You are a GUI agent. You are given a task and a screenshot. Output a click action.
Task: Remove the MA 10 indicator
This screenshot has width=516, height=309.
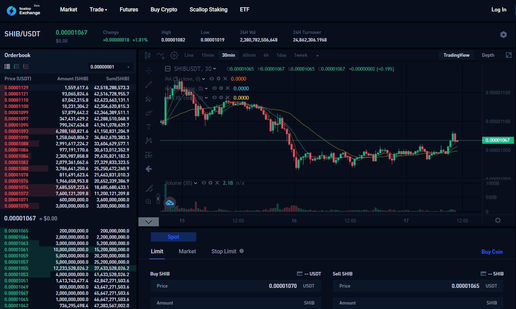click(x=228, y=88)
